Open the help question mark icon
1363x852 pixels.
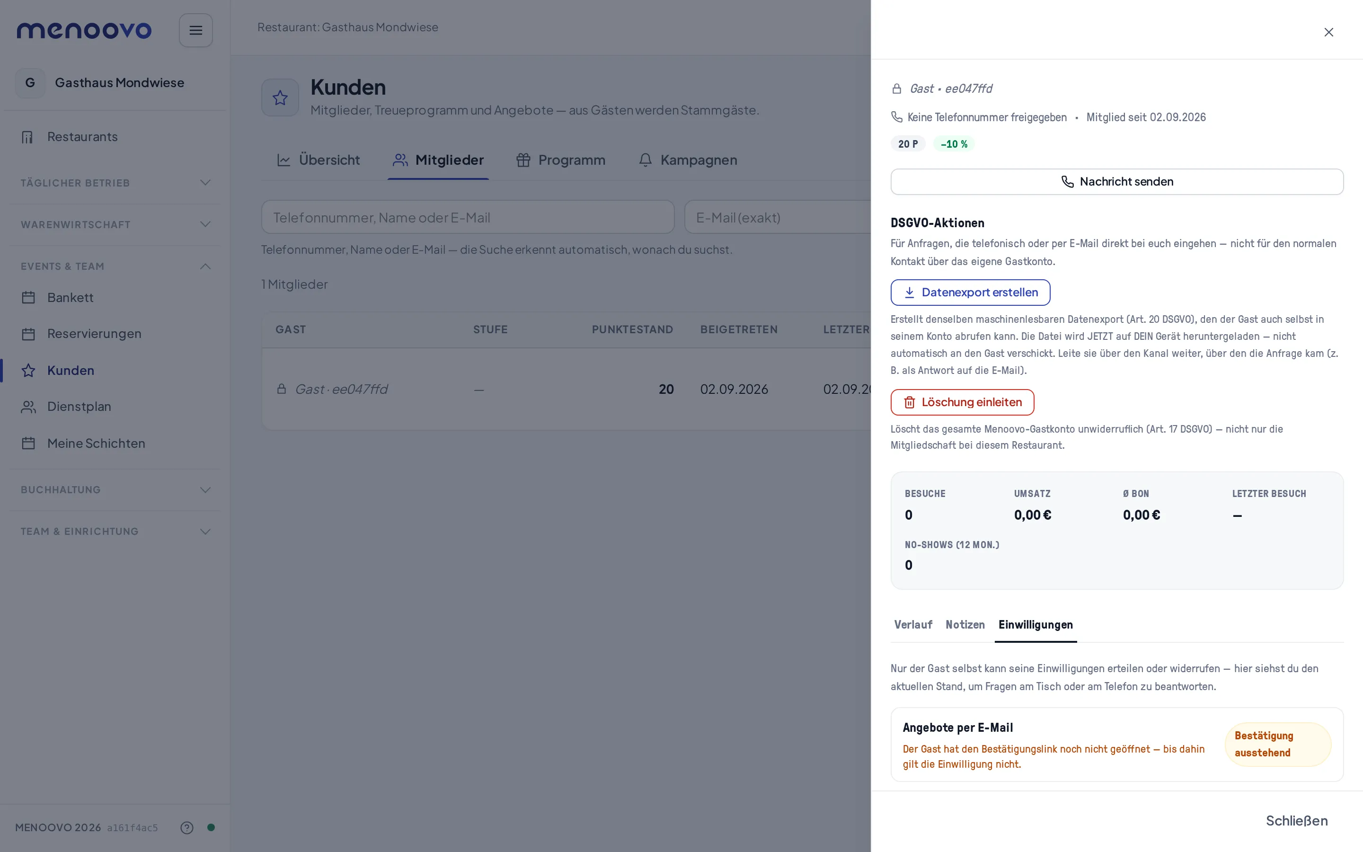pos(186,827)
